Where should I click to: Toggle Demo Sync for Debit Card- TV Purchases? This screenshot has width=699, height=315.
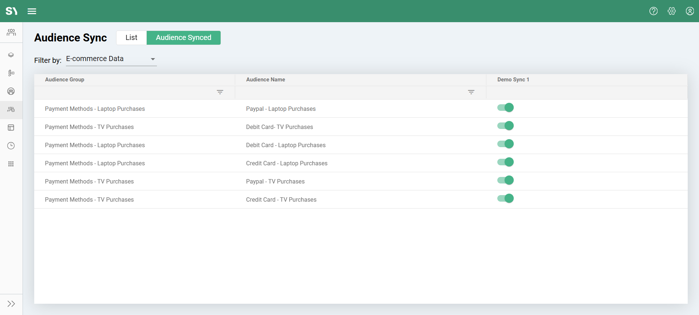click(505, 126)
